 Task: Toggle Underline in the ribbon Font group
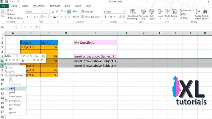tap(34, 17)
